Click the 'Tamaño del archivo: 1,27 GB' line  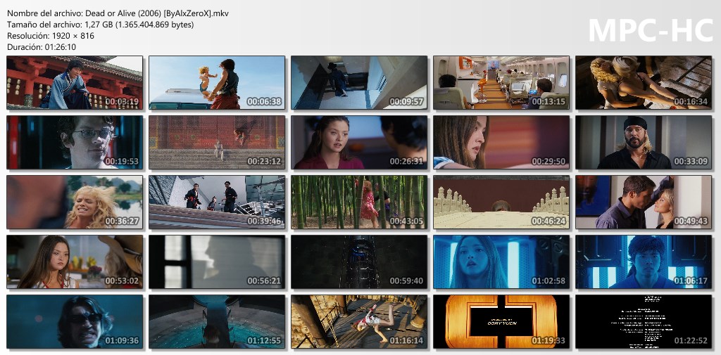[100, 25]
